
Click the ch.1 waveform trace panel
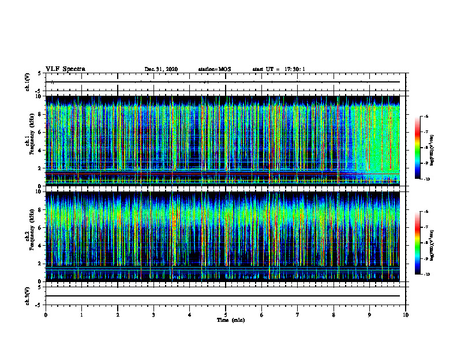226,82
